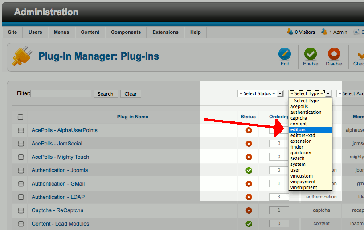Open the Authentication - GMail plug-in link

pos(58,184)
